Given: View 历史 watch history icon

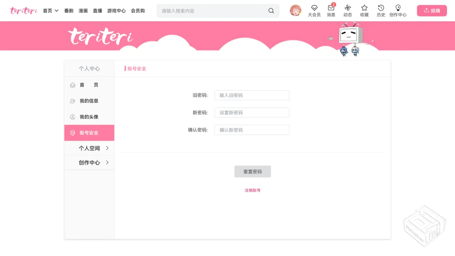Looking at the screenshot, I should (x=381, y=11).
